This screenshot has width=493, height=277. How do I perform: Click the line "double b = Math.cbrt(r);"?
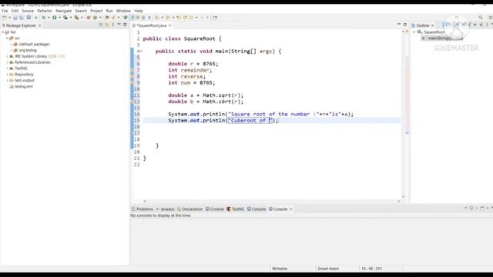pos(206,102)
